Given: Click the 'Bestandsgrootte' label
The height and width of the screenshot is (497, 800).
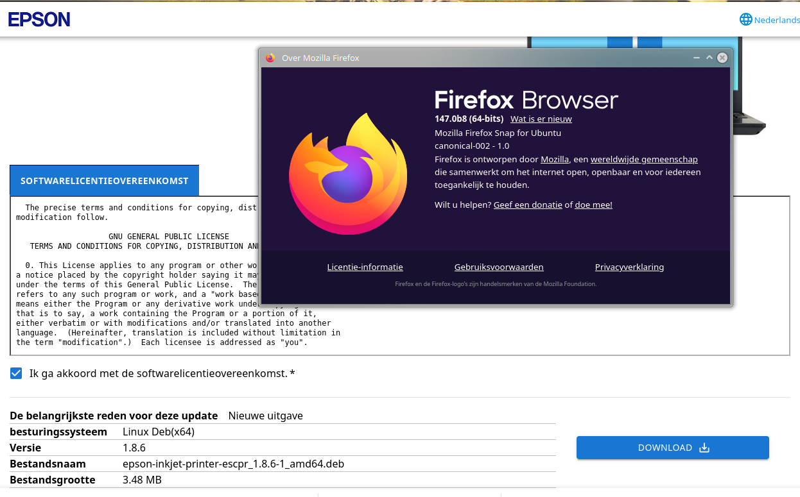Looking at the screenshot, I should tap(53, 480).
